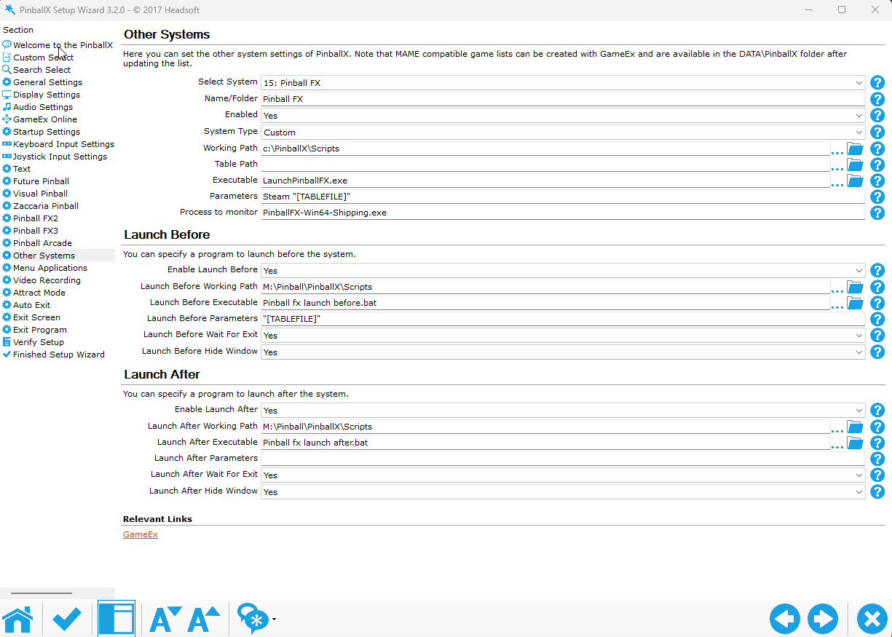Go to Keyboard Input Settings section

(63, 144)
